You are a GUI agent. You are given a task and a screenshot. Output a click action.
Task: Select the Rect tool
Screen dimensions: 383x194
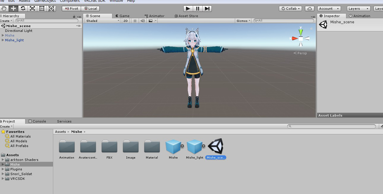(x=42, y=8)
